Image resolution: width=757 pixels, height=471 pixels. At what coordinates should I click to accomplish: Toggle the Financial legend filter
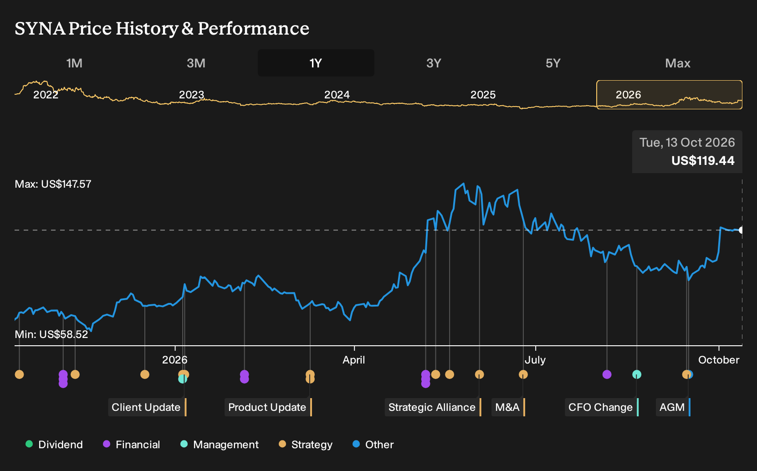coord(132,445)
